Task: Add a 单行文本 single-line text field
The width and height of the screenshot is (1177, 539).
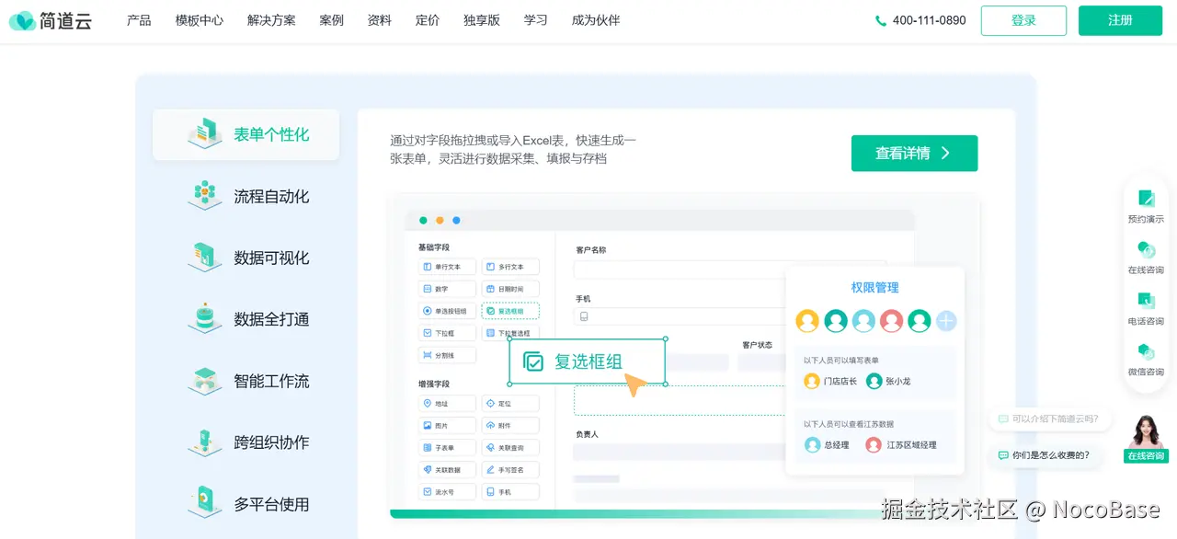Action: (x=447, y=267)
